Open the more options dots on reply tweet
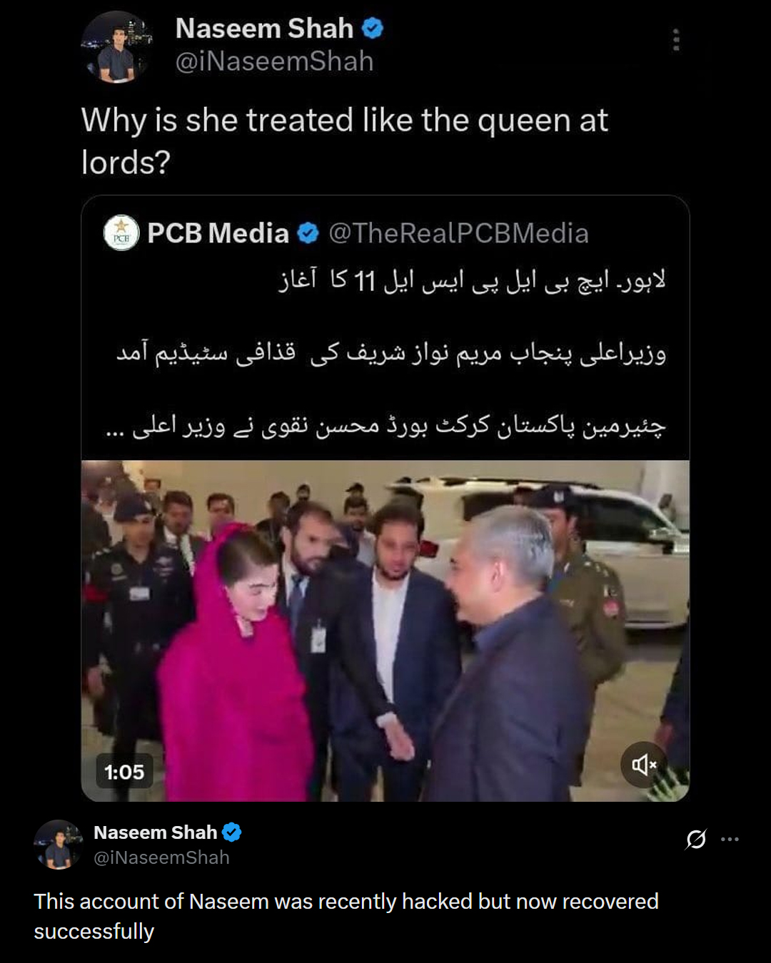This screenshot has height=963, width=771. 730,839
